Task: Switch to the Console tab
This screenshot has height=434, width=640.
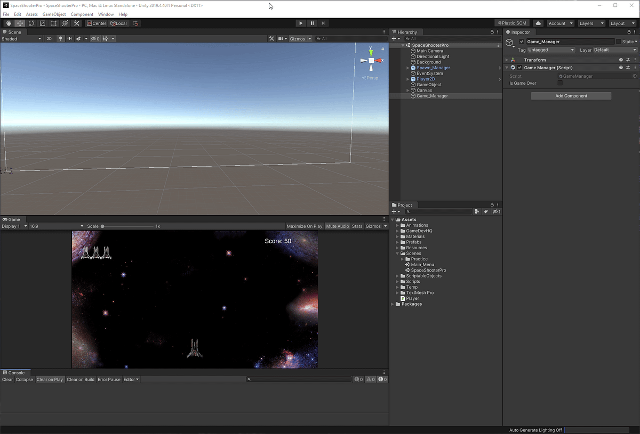Action: click(15, 373)
